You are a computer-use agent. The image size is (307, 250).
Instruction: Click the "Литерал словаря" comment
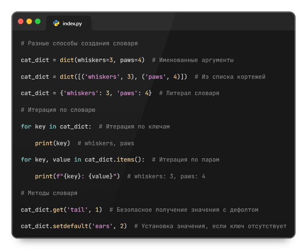pos(189,93)
